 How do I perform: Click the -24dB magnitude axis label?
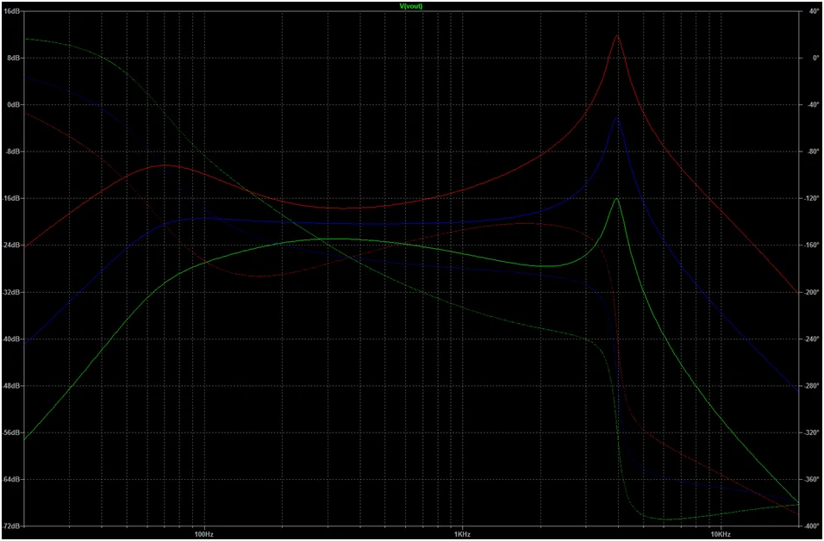(13, 246)
